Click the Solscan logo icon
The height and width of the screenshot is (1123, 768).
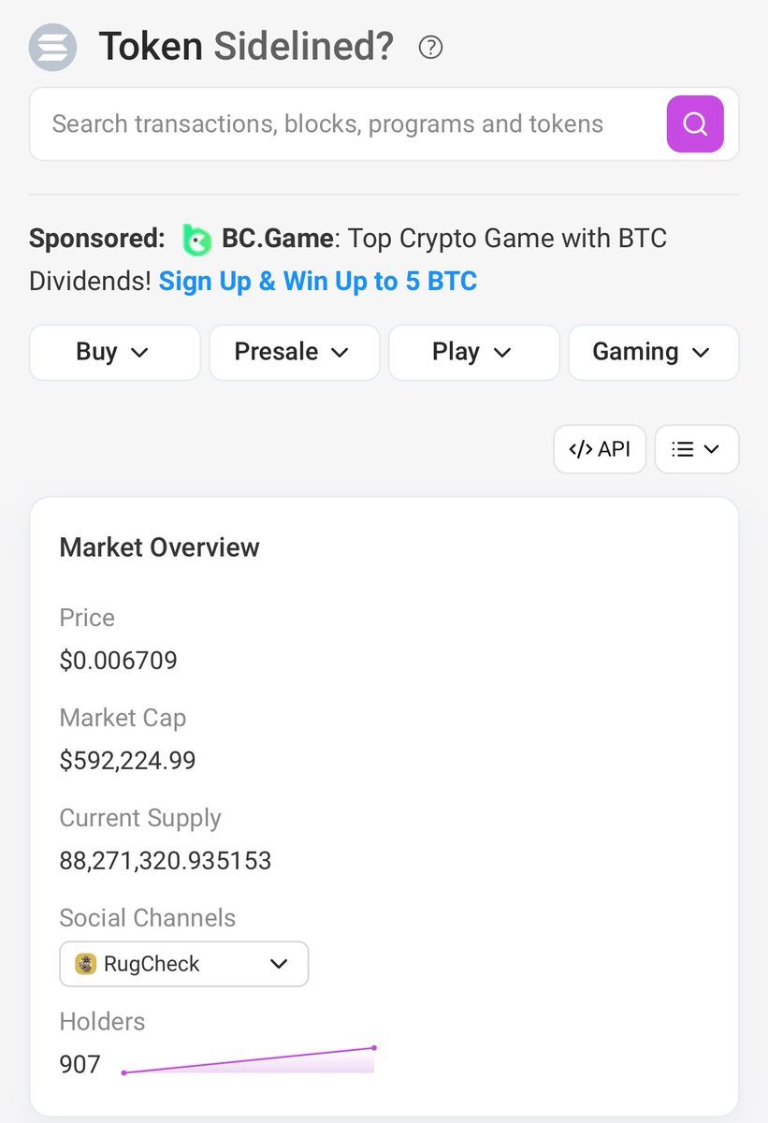point(52,47)
